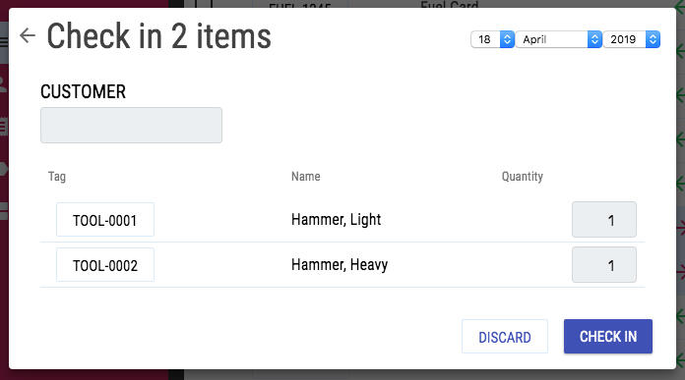This screenshot has width=685, height=380.
Task: Open the month dropdown showing April
Action: tap(559, 39)
